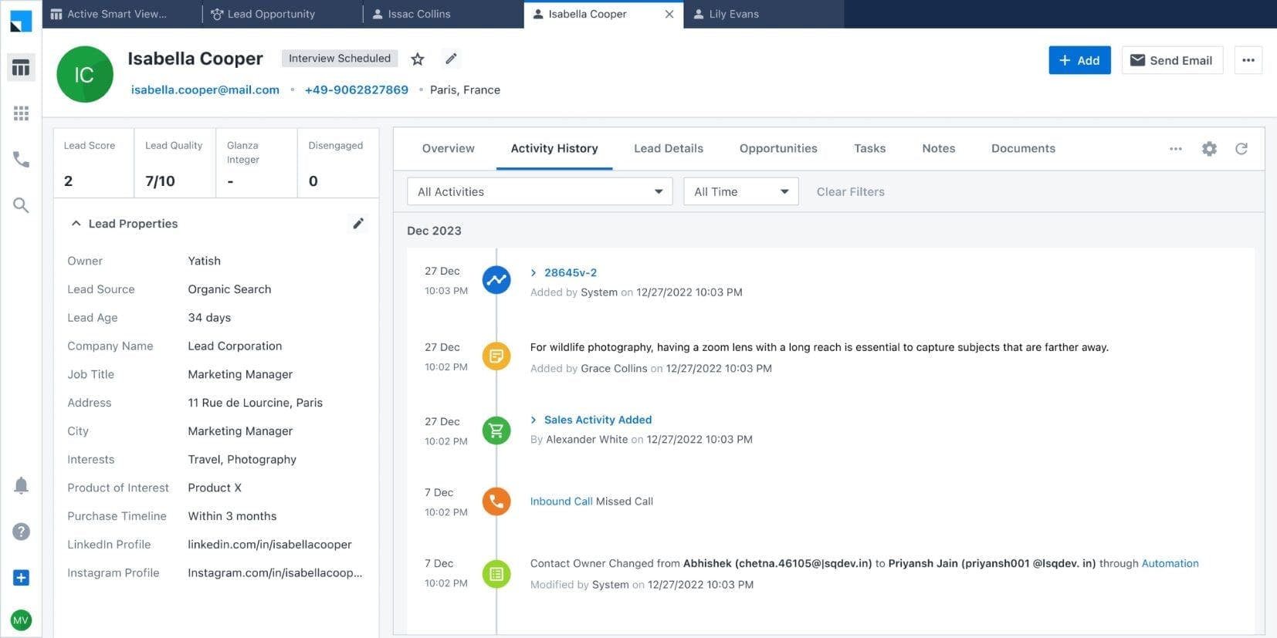Switch to the Notes tab
The height and width of the screenshot is (638, 1277).
point(938,149)
